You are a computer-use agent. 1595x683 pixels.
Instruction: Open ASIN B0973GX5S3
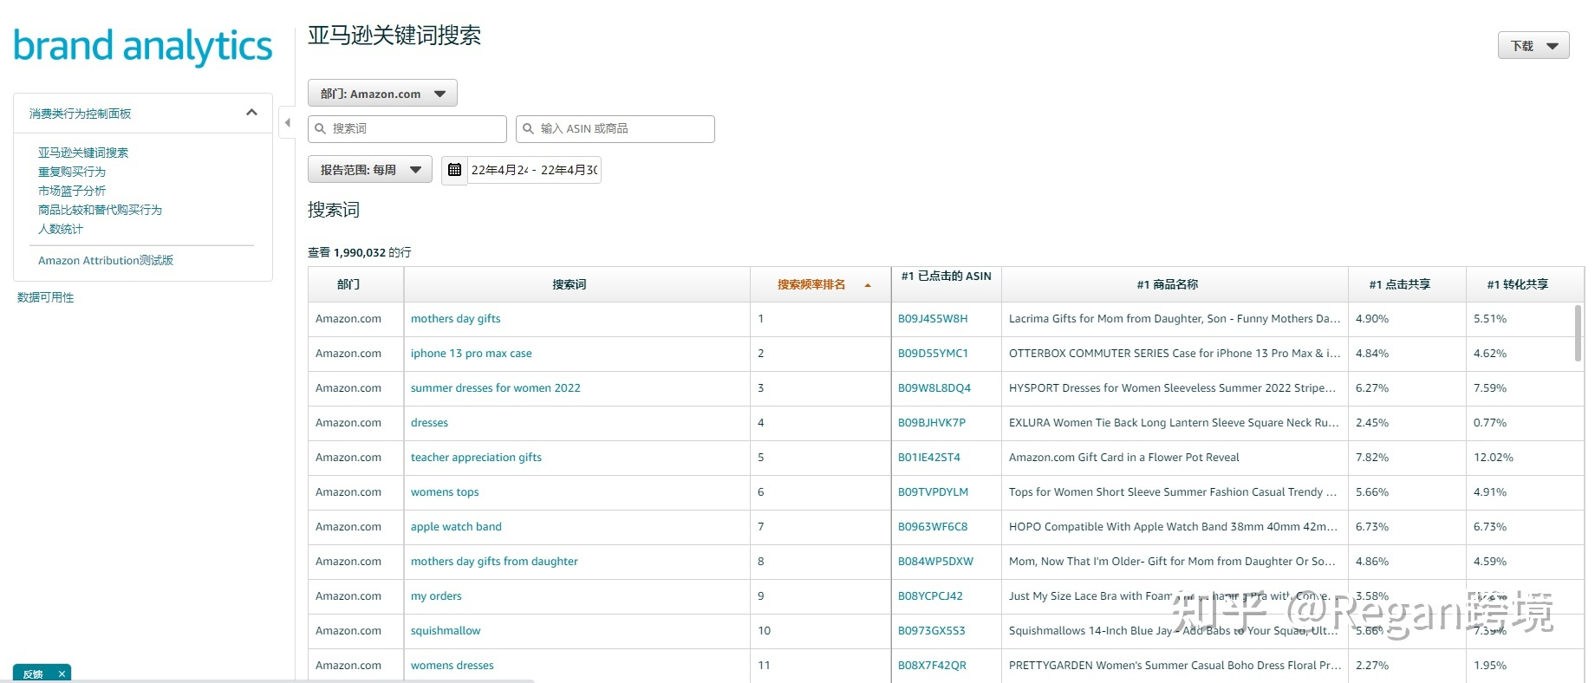pyautogui.click(x=932, y=631)
